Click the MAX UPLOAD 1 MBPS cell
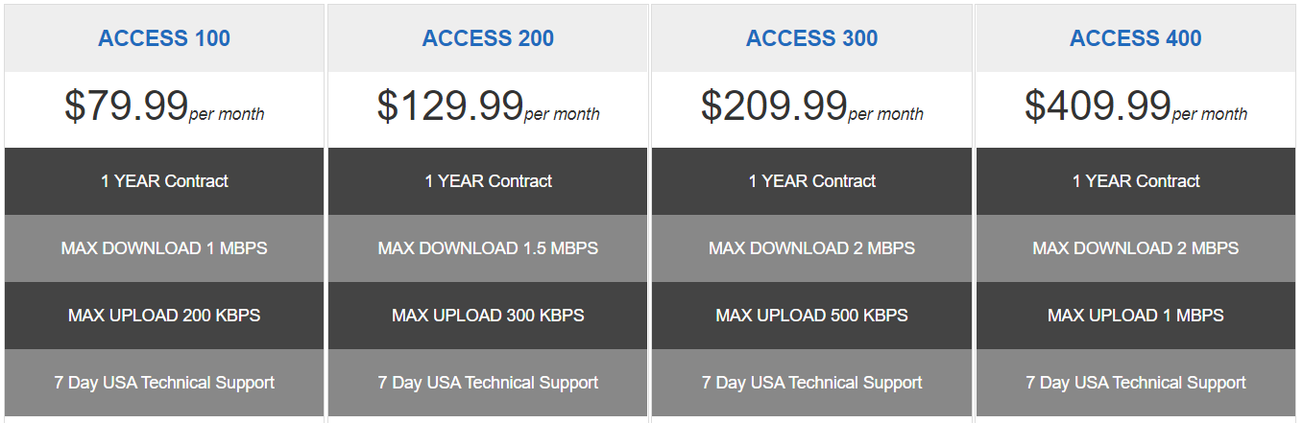Screen dimensions: 1303x423 (1136, 316)
